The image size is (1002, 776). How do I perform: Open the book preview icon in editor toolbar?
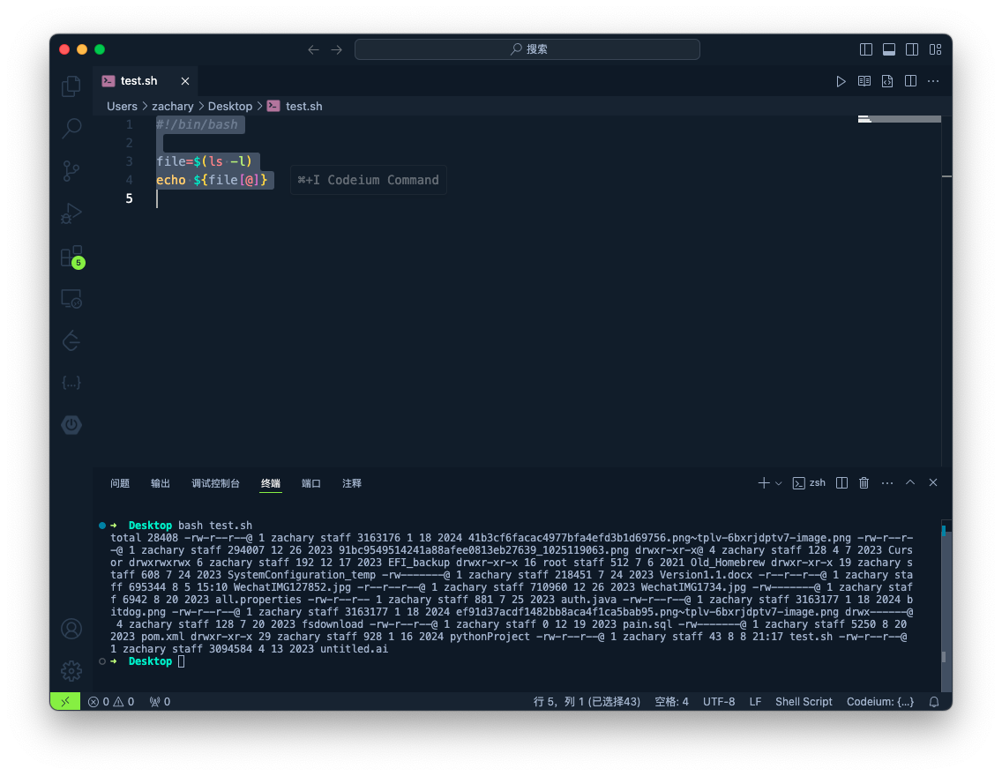(x=864, y=81)
